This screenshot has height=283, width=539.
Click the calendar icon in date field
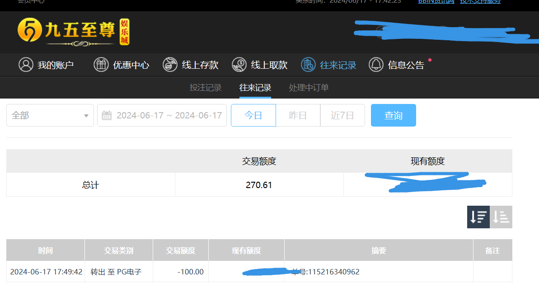(x=107, y=115)
